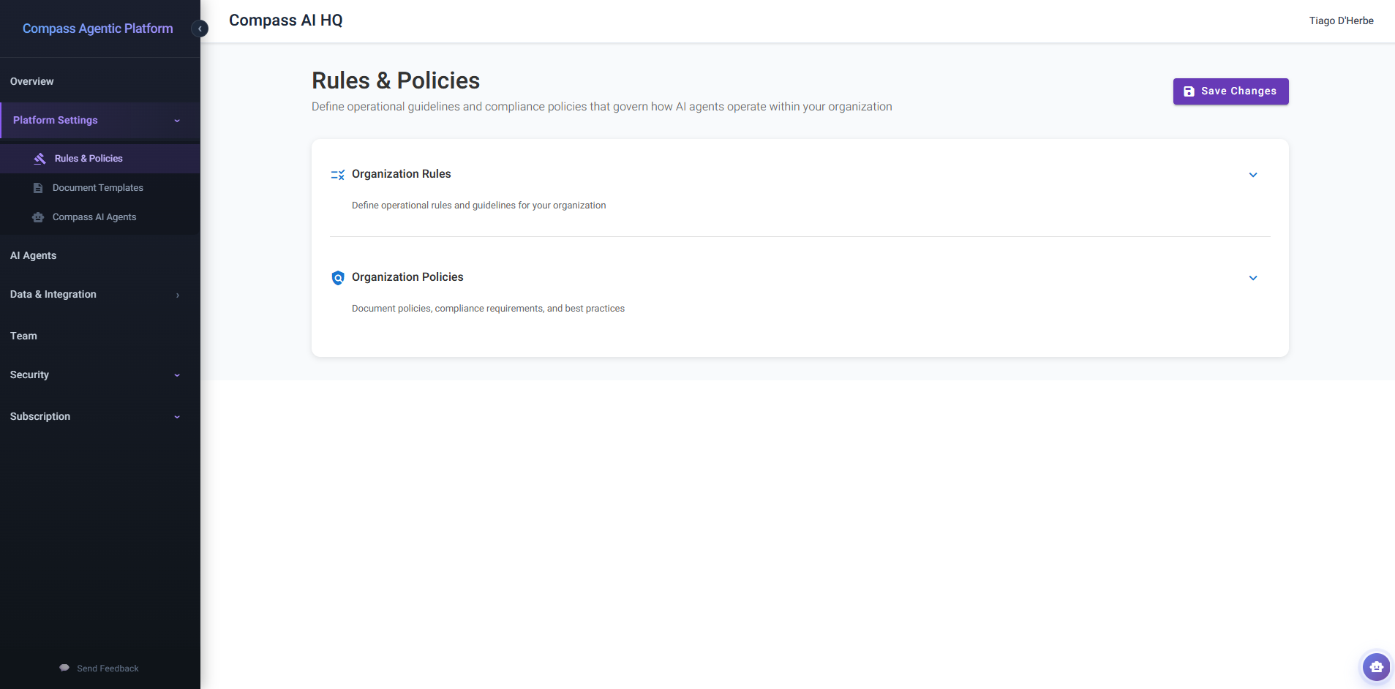Open the AI Agents menu item
The width and height of the screenshot is (1395, 689).
[x=34, y=255]
